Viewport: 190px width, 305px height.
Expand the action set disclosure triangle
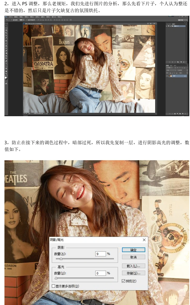(170, 26)
